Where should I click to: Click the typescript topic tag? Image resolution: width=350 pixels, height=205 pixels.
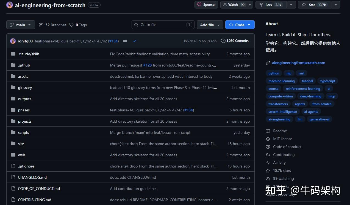click(328, 81)
